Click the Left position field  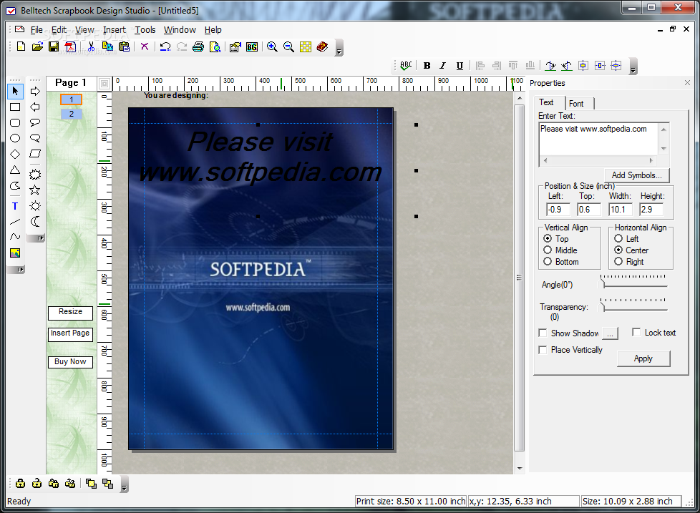pos(558,209)
